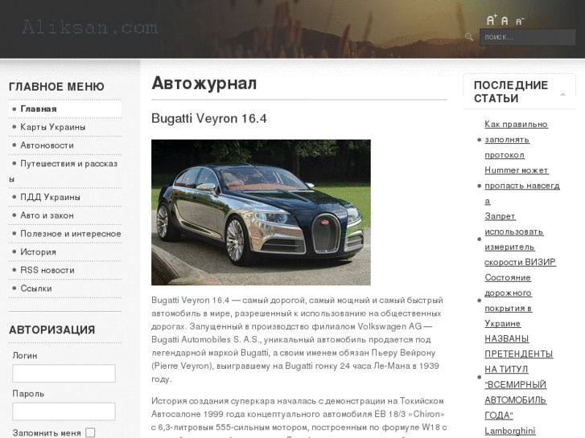Reset font size with middle A icon
The image size is (585, 438).
[x=505, y=21]
